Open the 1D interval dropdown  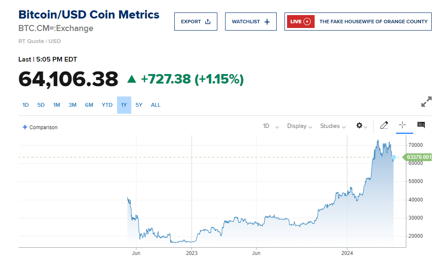[271, 126]
